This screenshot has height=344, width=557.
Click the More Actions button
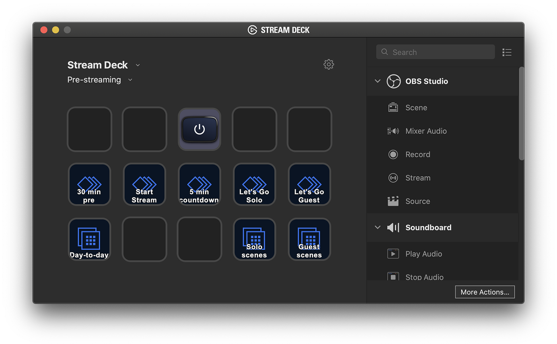click(485, 292)
